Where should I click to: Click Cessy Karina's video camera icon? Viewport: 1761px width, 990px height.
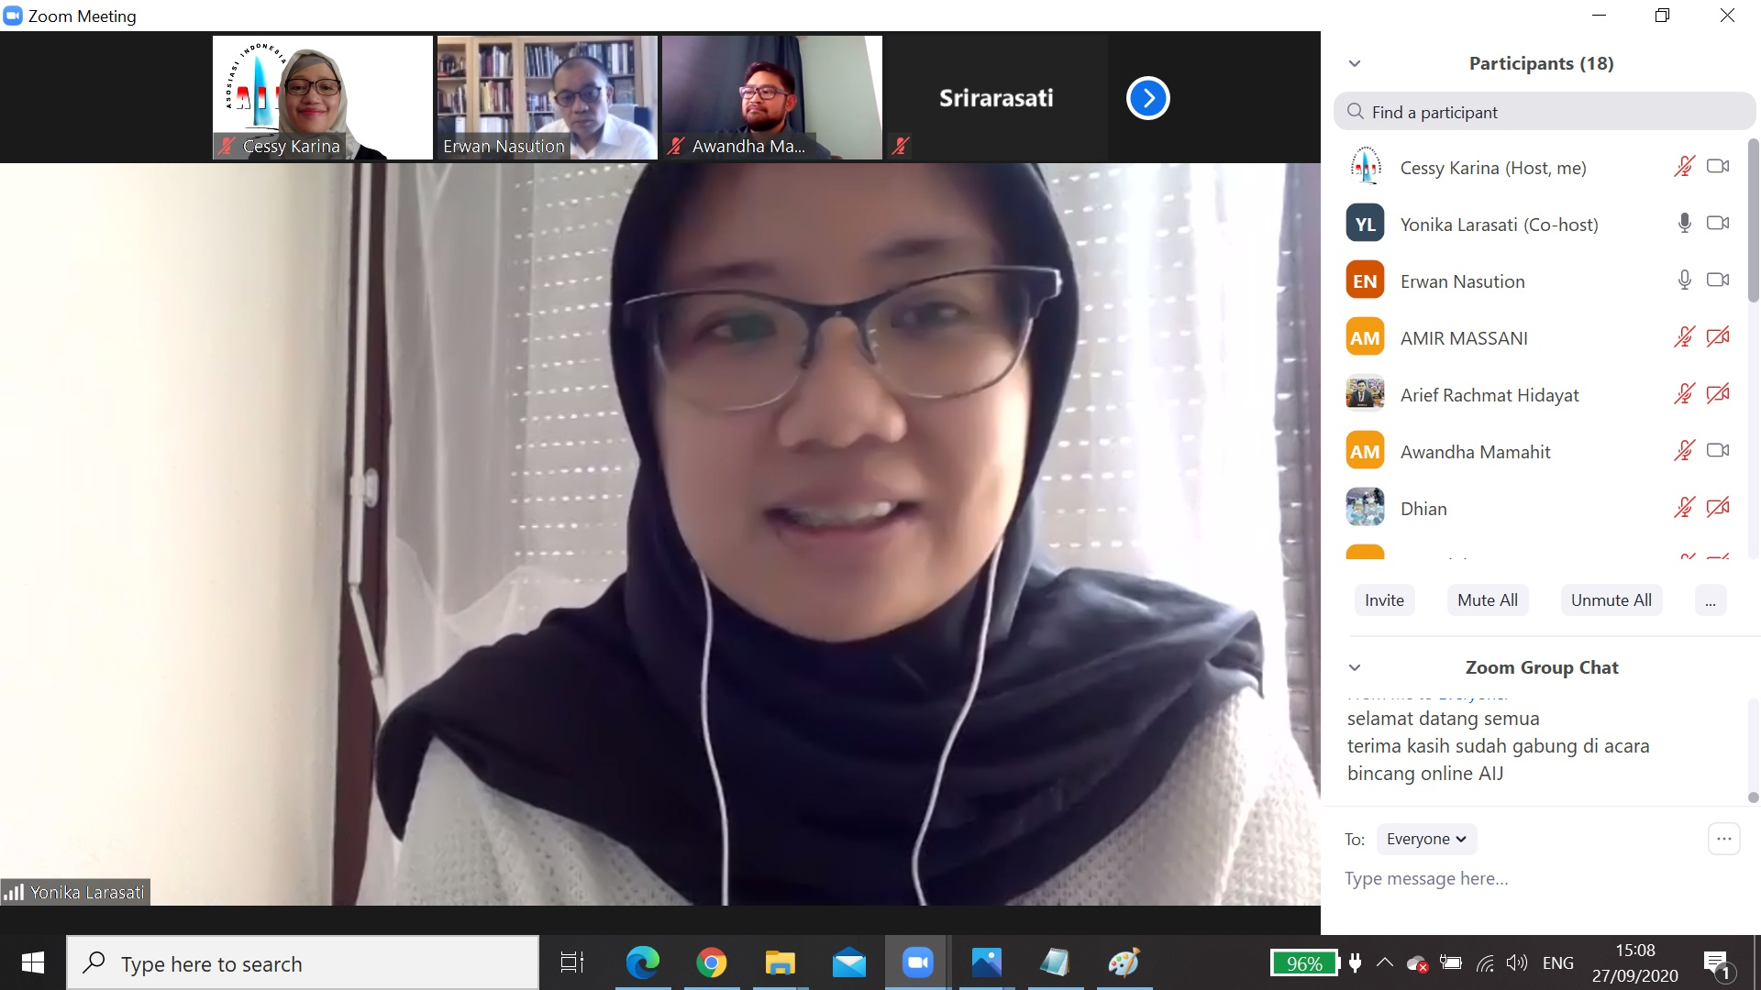pos(1717,167)
